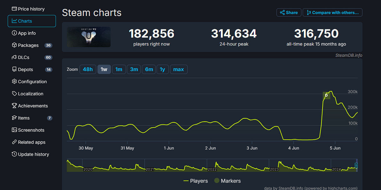Hide the chart by clicking Players legend
Image resolution: width=381 pixels, height=190 pixels.
(196, 181)
